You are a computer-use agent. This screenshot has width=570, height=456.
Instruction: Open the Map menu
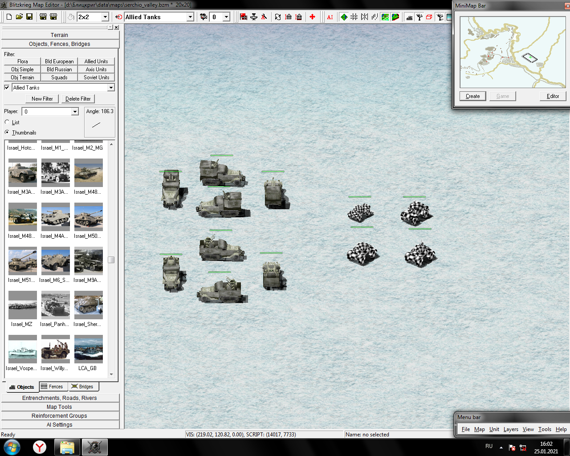click(x=480, y=429)
